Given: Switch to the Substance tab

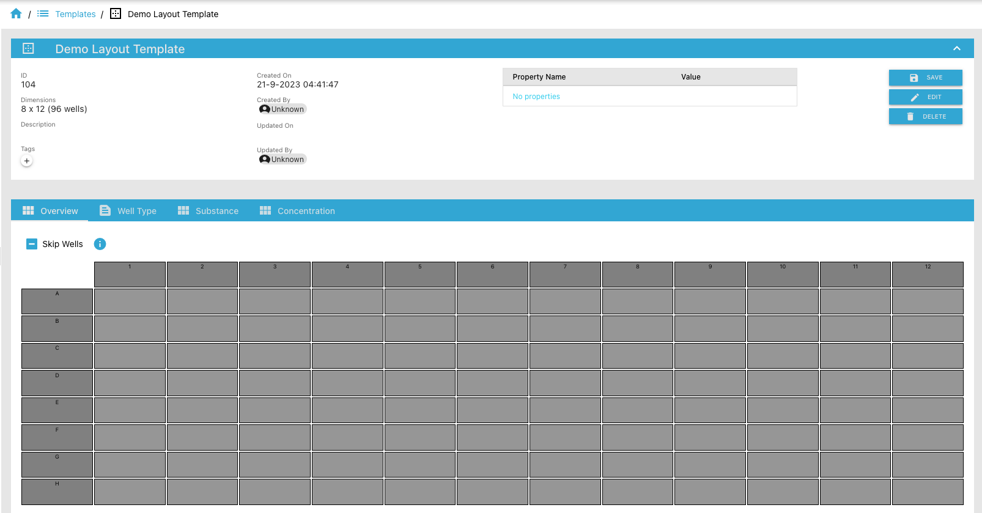Looking at the screenshot, I should coord(208,211).
